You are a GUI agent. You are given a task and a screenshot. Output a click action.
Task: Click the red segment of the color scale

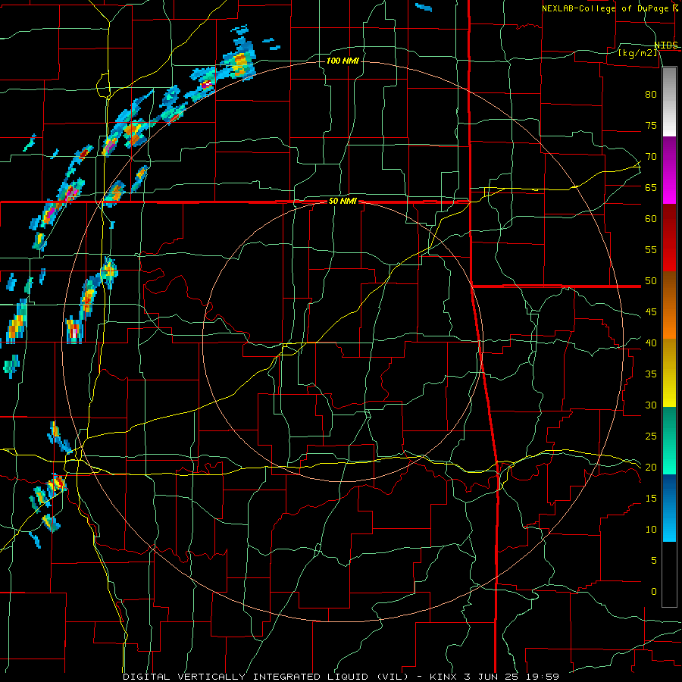click(x=669, y=238)
